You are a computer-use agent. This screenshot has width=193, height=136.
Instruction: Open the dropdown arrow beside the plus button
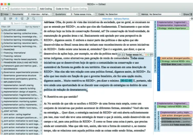[x=6, y=9]
